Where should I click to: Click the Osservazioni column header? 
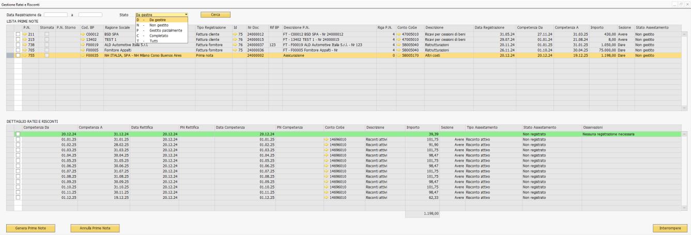(x=632, y=127)
